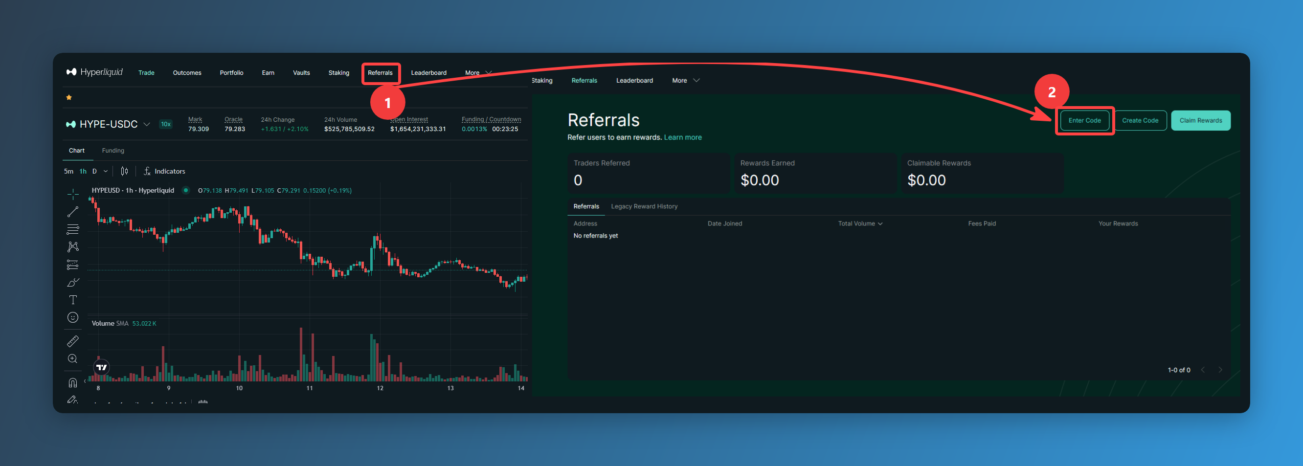The image size is (1303, 466).
Task: Click the "No referrals yet" table text
Action: coord(595,236)
